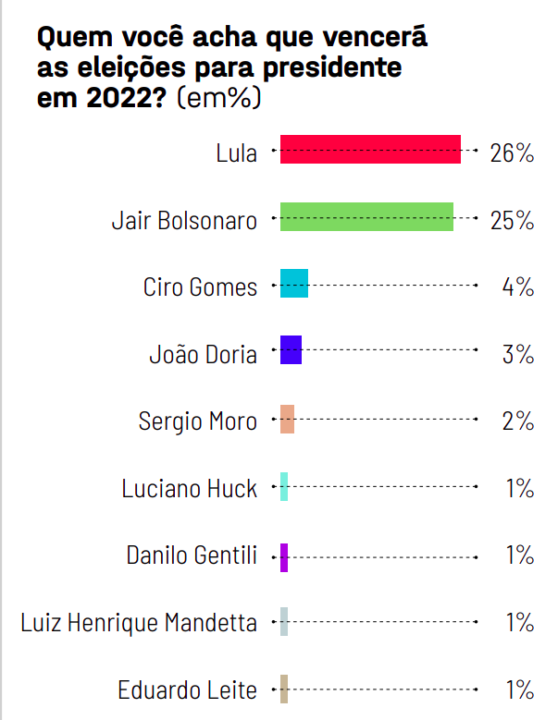This screenshot has width=558, height=720.
Task: Click the 4% value for Ciro Gomes
Action: [517, 287]
